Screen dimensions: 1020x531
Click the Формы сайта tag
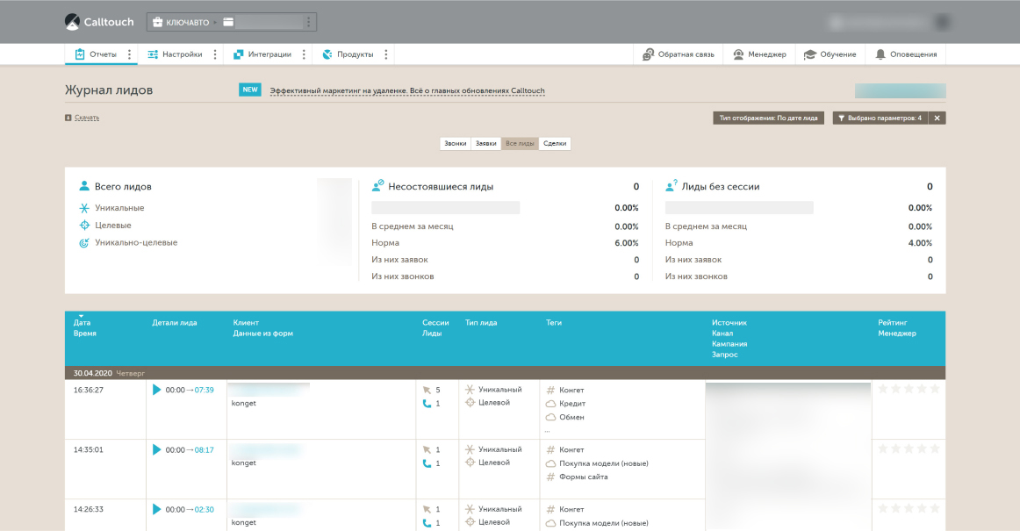(x=584, y=477)
